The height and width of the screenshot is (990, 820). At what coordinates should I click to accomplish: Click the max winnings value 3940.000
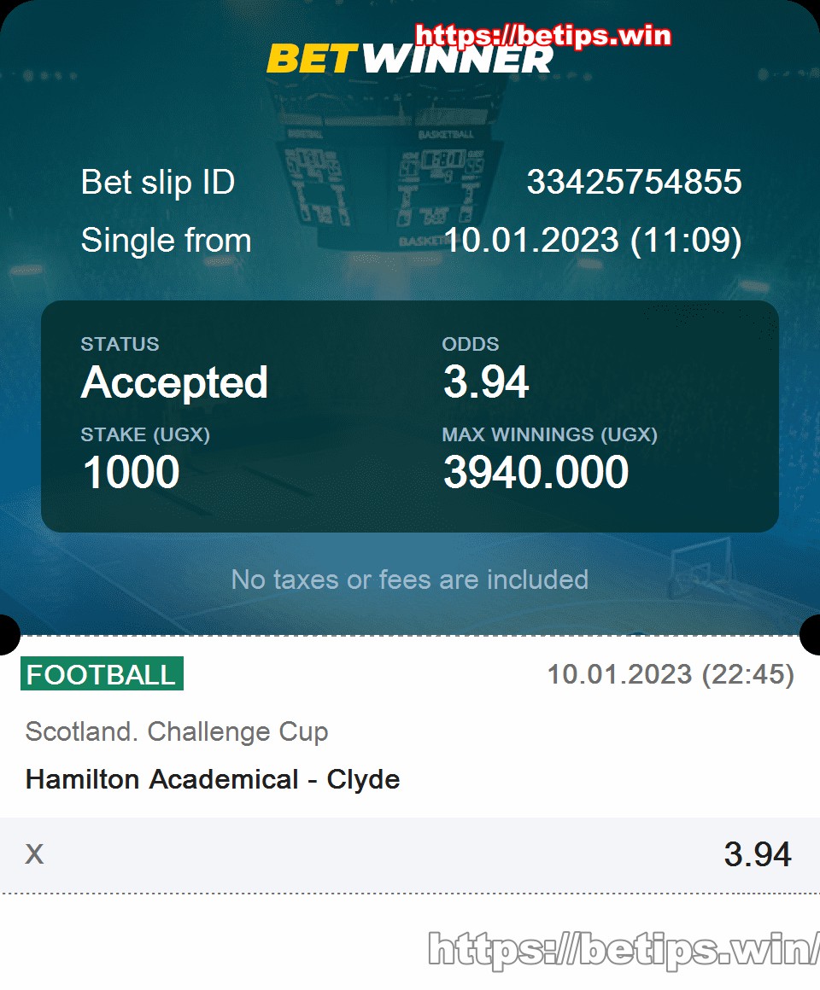[x=536, y=472]
